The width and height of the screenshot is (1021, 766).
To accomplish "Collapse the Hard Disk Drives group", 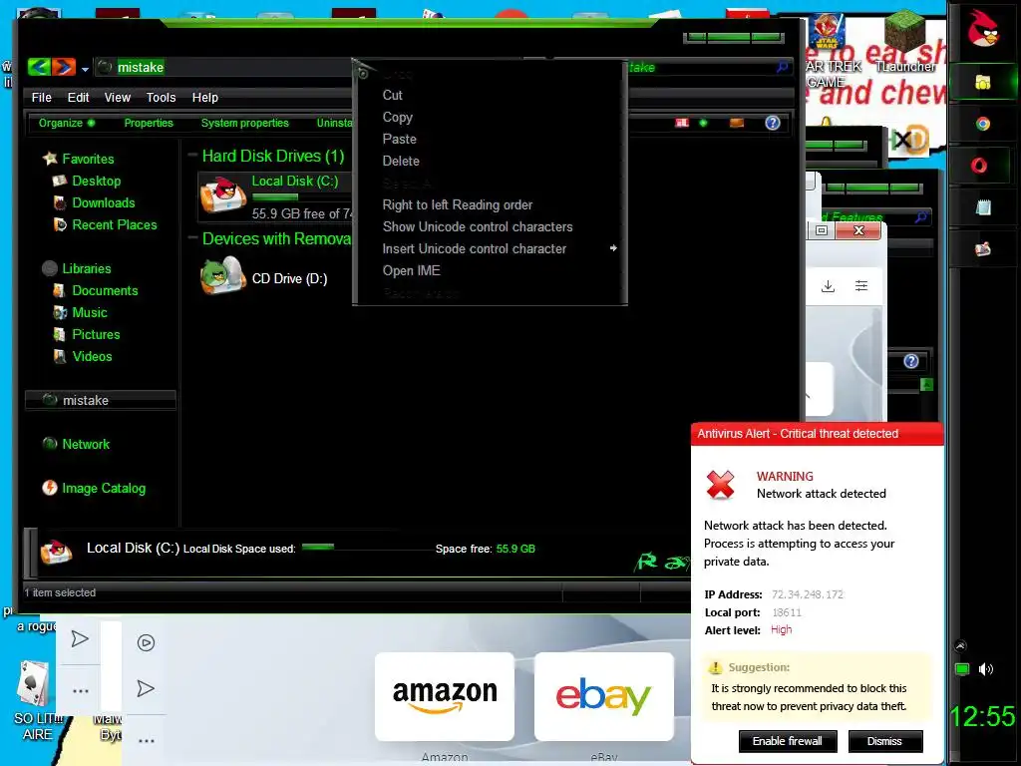I will [x=192, y=155].
